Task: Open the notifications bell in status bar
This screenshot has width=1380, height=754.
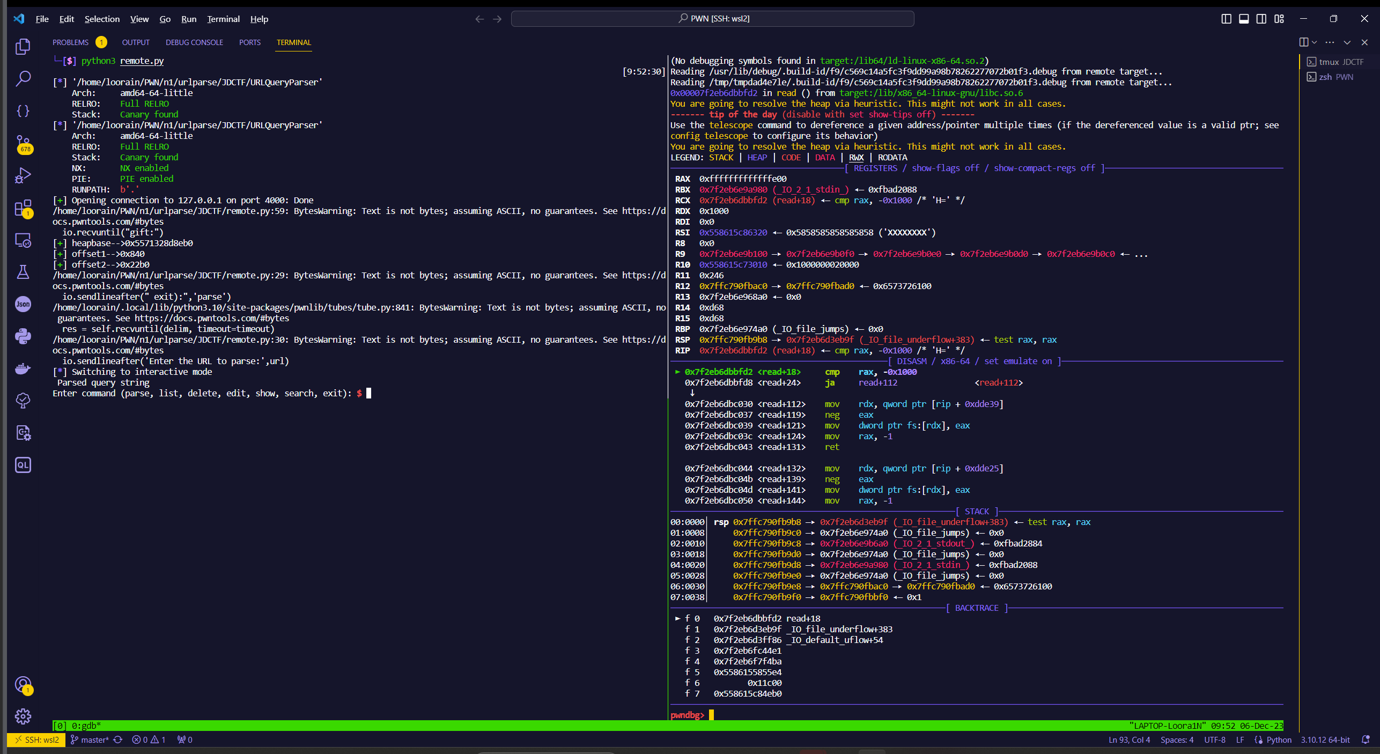Action: point(1366,740)
